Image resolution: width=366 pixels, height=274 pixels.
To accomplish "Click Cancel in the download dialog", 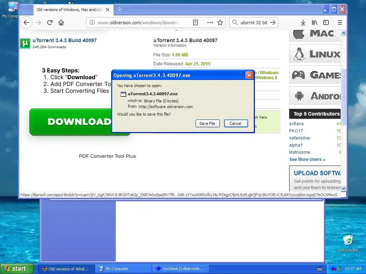I will [235, 123].
